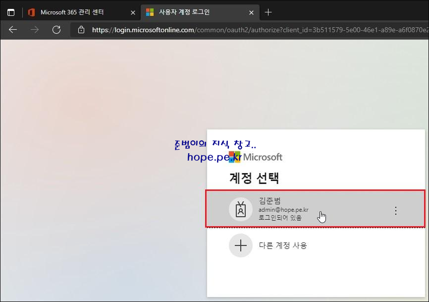Close the 사용자 계정 로그인 tab
The height and width of the screenshot is (302, 429).
point(252,12)
